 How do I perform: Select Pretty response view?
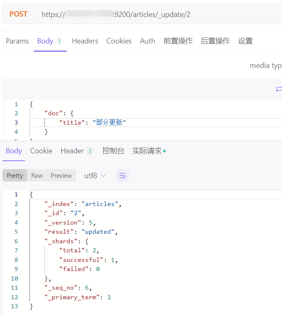15,175
